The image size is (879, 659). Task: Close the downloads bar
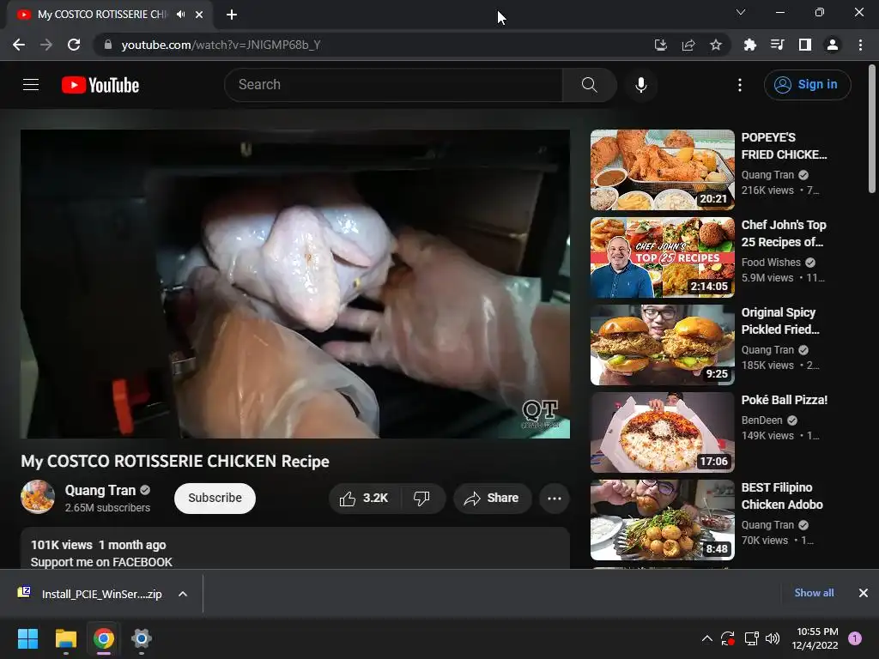point(864,593)
